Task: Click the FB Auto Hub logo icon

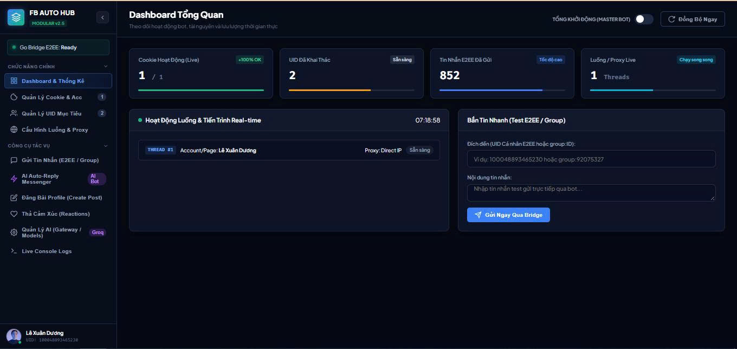Action: click(16, 17)
